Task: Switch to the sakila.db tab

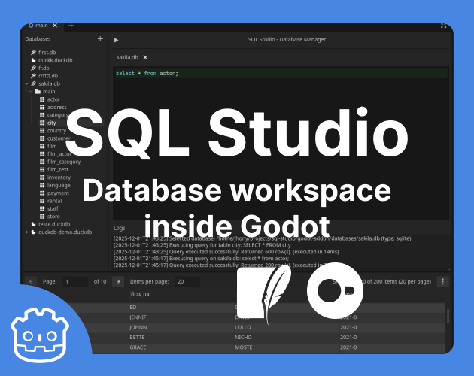Action: (x=127, y=57)
